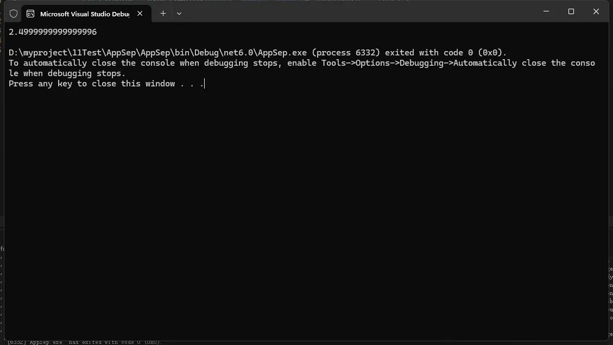Click the administrator shield icon in title bar
This screenshot has width=613, height=345.
point(14,14)
